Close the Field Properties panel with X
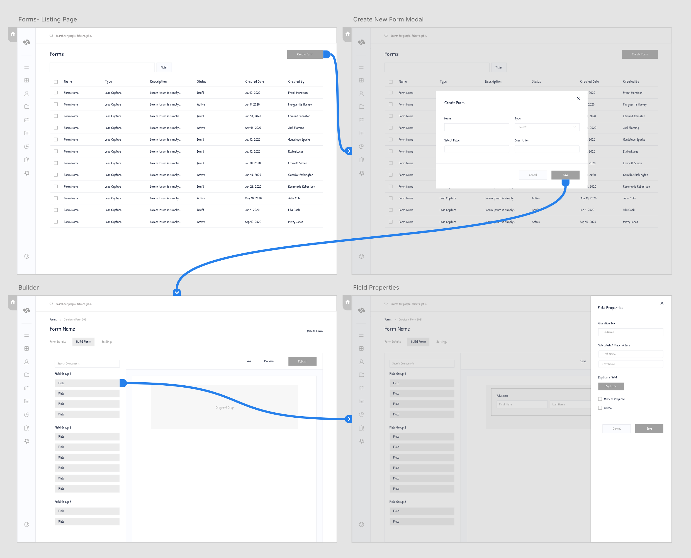The width and height of the screenshot is (691, 558). click(662, 303)
